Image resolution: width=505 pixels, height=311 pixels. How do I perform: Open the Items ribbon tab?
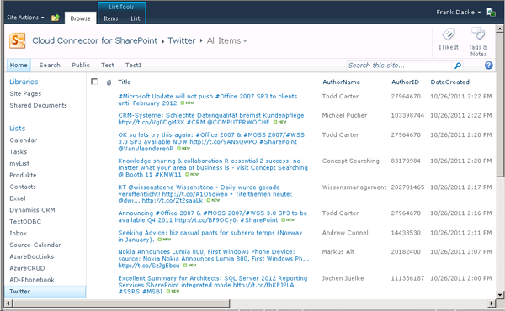pos(110,18)
